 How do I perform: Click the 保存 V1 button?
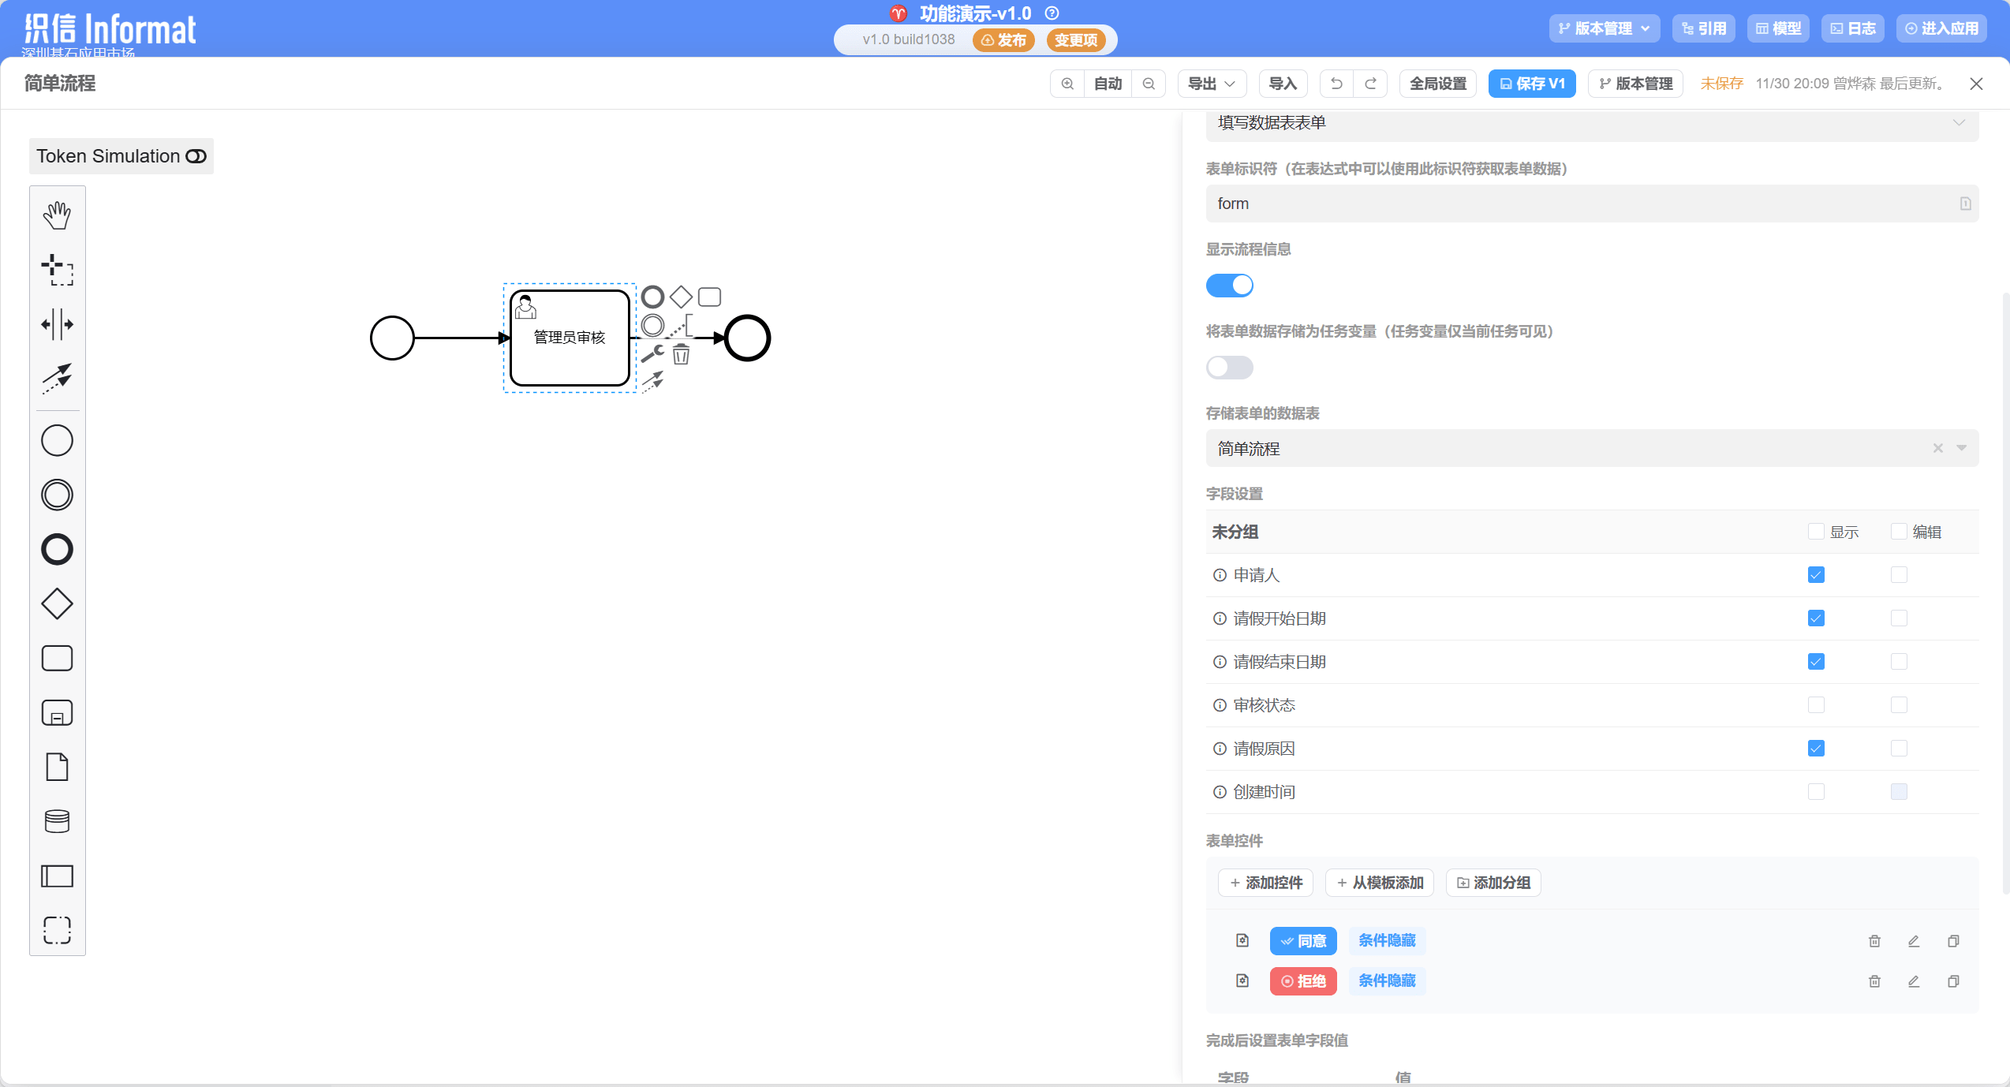pos(1531,84)
